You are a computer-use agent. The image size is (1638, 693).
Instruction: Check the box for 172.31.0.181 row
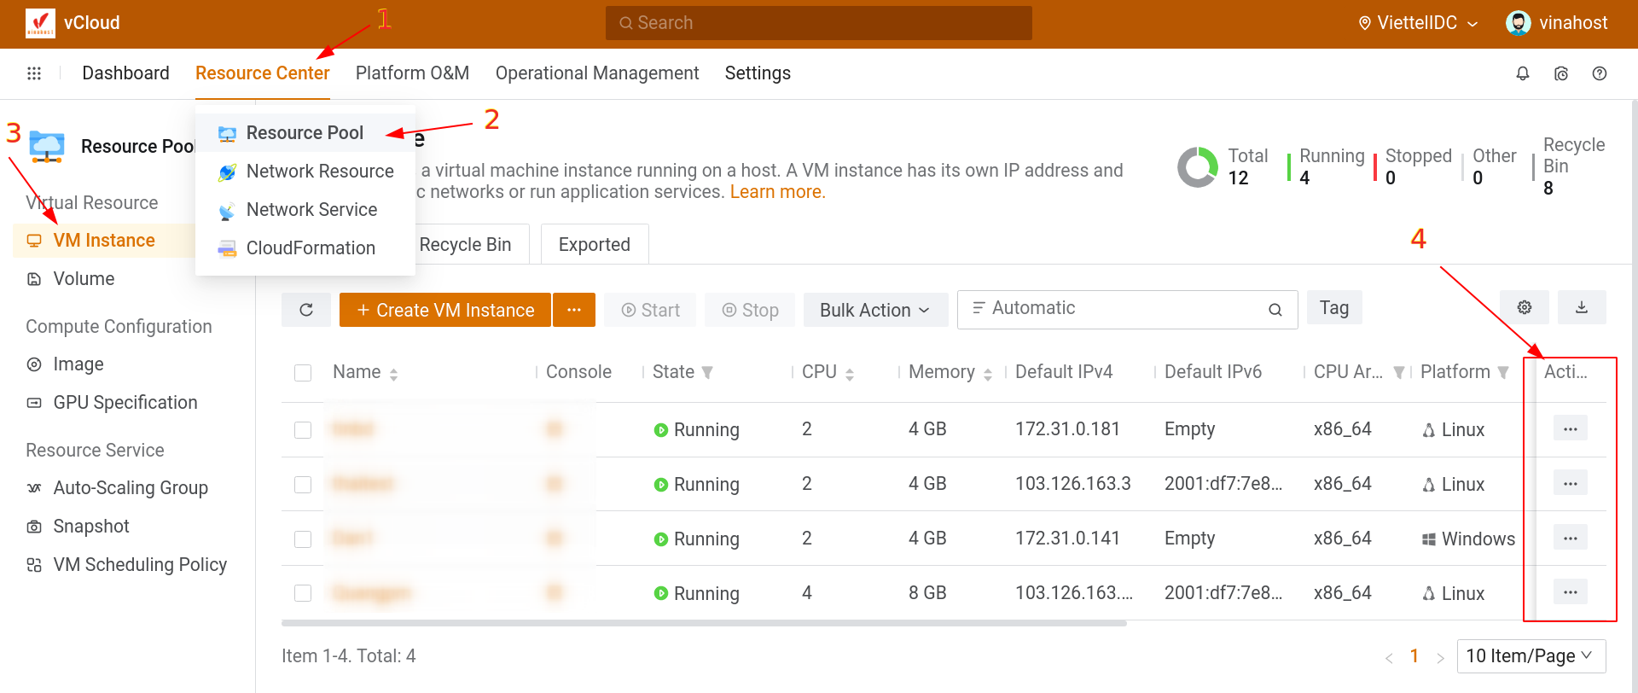303,430
